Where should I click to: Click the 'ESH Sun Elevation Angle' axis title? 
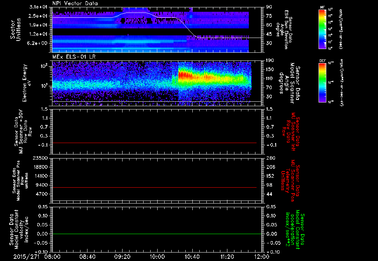coord(284,29)
